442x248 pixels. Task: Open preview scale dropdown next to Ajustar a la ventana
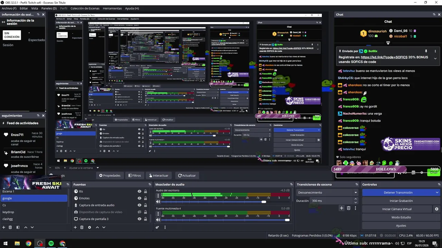point(98,168)
